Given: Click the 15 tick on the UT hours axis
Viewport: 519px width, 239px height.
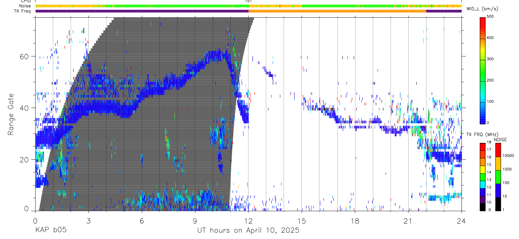Looking at the screenshot, I should (x=301, y=221).
